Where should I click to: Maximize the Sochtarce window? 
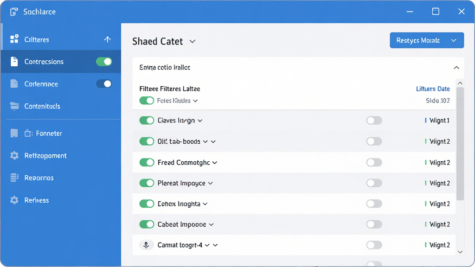(x=436, y=12)
